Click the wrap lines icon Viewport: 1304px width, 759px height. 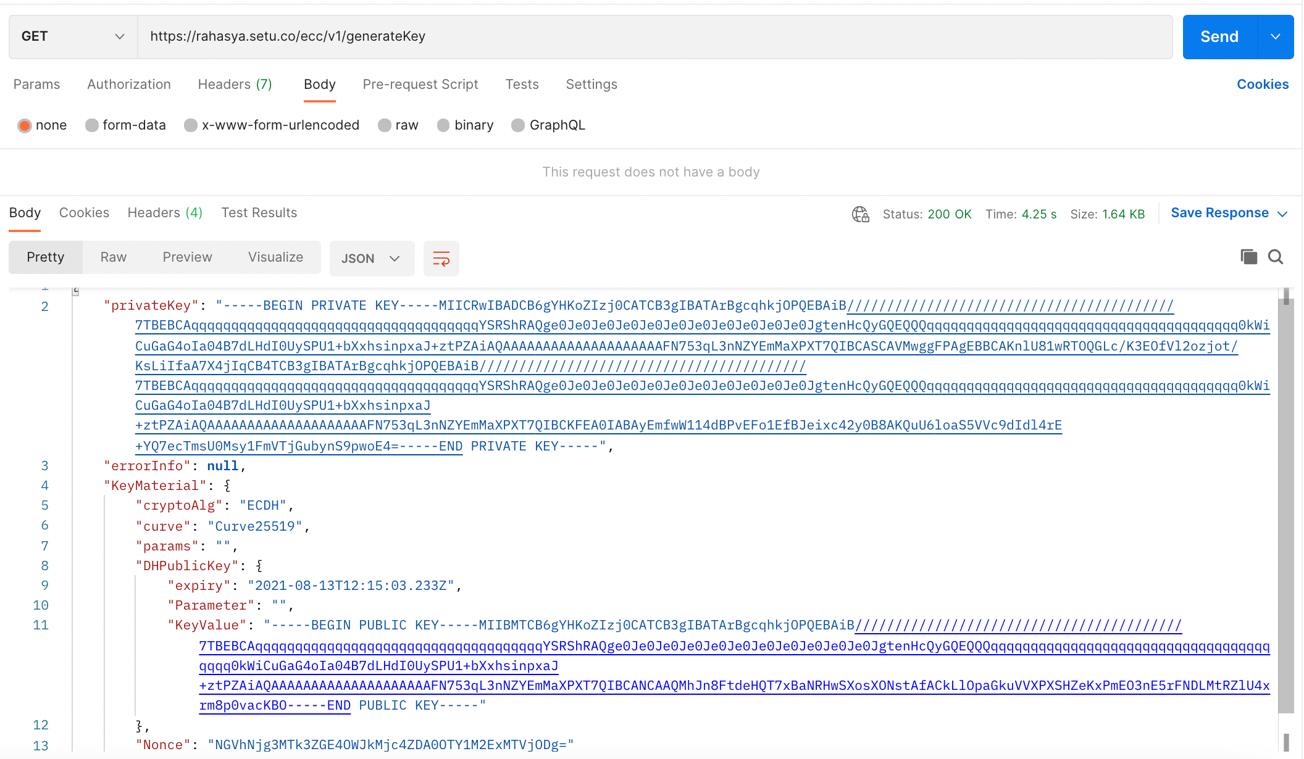pyautogui.click(x=441, y=259)
